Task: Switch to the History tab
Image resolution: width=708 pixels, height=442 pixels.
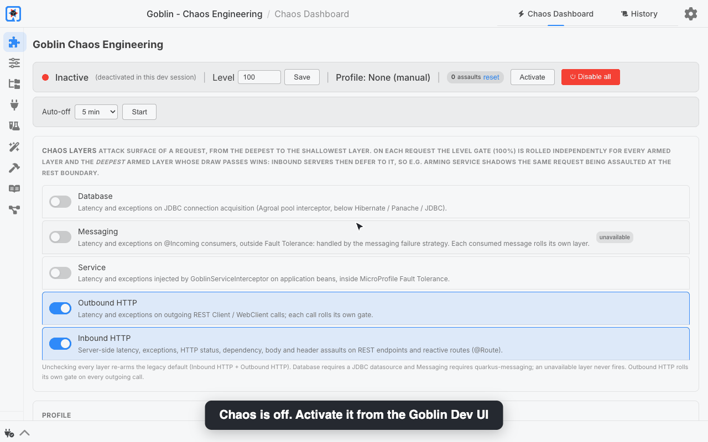Action: click(639, 14)
